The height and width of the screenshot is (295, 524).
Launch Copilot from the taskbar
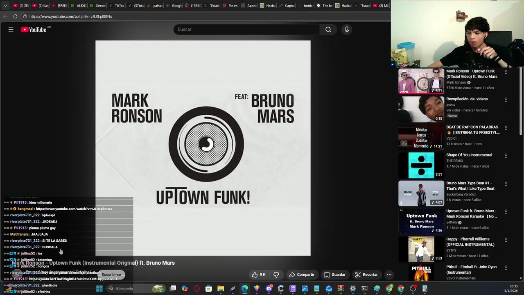pos(185,288)
